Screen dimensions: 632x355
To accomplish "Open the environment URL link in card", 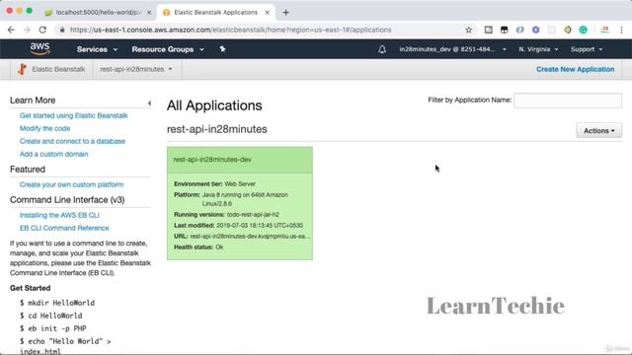I will click(x=250, y=237).
